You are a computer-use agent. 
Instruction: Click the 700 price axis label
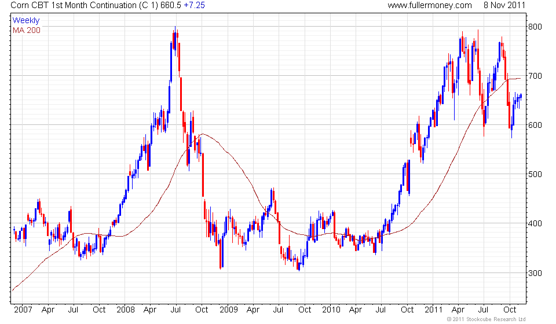[535, 76]
